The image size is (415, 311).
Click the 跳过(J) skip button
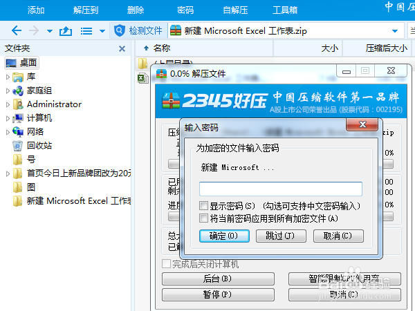[x=281, y=236]
